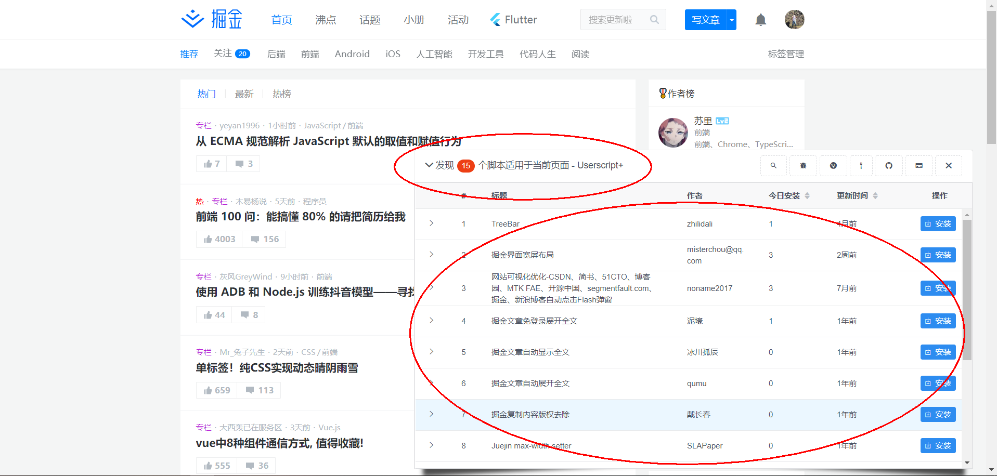Collapse the 发现15个脚本 panel via its chevron
Image resolution: width=997 pixels, height=476 pixels.
click(x=429, y=165)
